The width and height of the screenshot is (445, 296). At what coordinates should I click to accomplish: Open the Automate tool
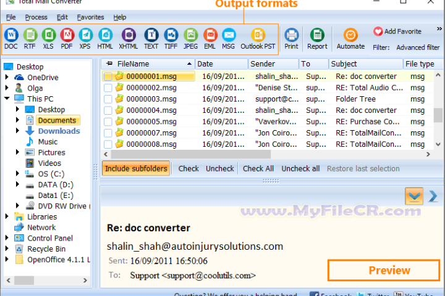pyautogui.click(x=351, y=39)
